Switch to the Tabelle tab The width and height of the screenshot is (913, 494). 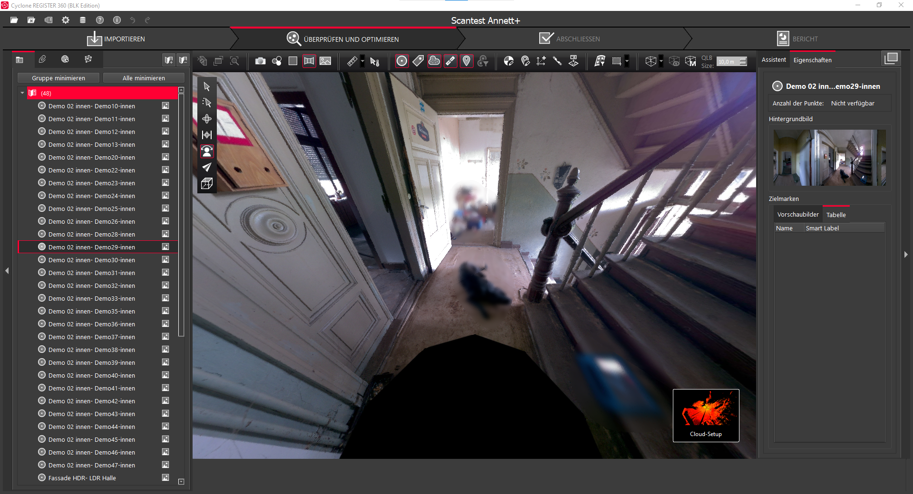(x=836, y=215)
